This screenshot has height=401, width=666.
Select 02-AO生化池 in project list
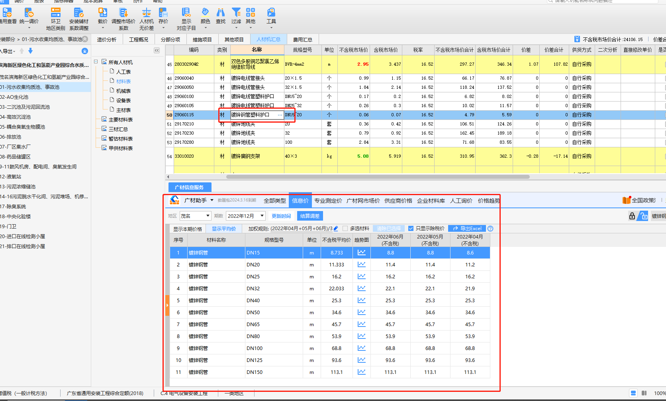pyautogui.click(x=14, y=97)
